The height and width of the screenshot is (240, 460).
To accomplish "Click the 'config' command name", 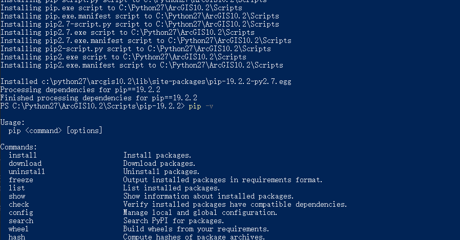I will [20, 212].
